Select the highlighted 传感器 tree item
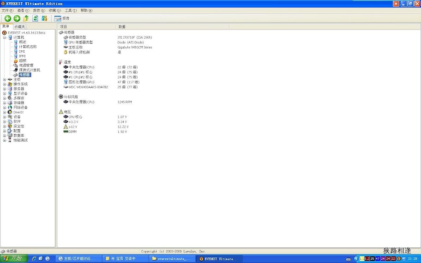The height and width of the screenshot is (263, 421). click(x=25, y=75)
